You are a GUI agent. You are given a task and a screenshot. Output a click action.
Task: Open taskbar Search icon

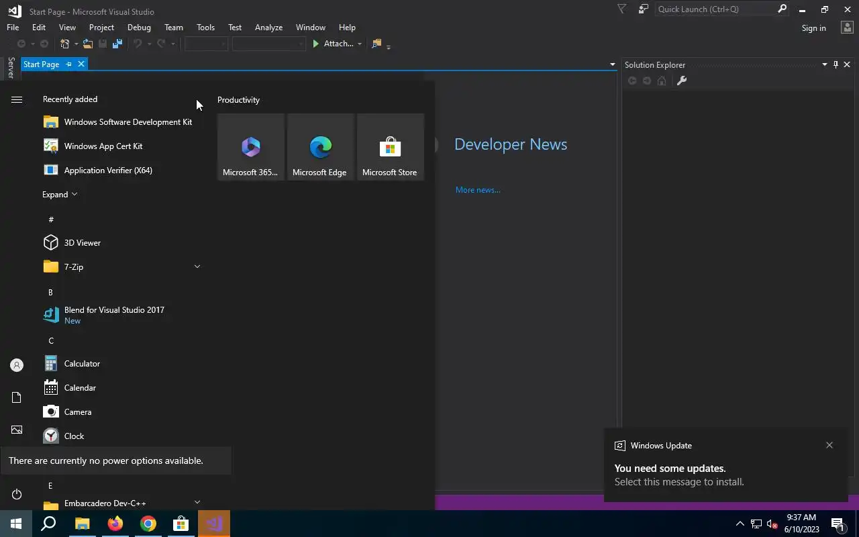[x=48, y=524]
